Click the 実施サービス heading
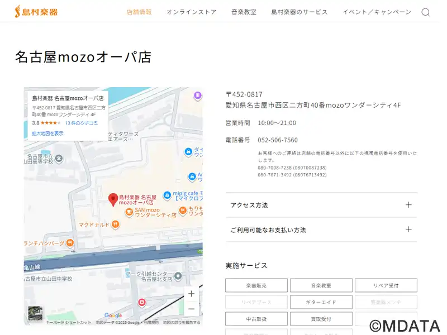The width and height of the screenshot is (447, 335). [x=246, y=266]
